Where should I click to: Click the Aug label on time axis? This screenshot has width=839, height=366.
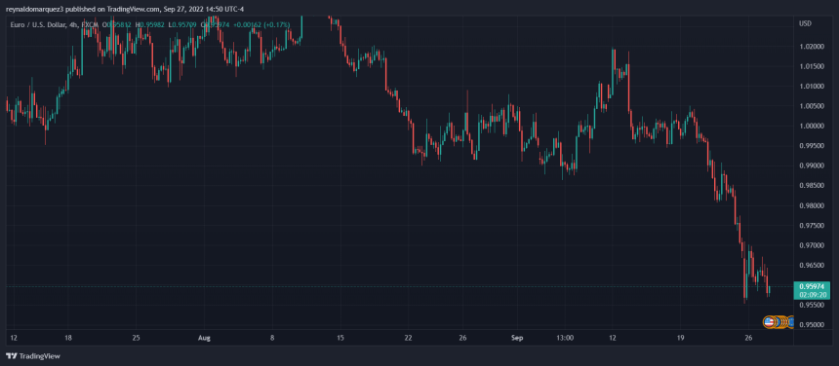coord(204,338)
